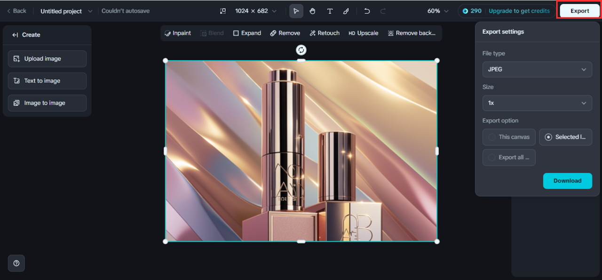The height and width of the screenshot is (280, 602).
Task: Choose the Inpaint tool
Action: pyautogui.click(x=178, y=33)
